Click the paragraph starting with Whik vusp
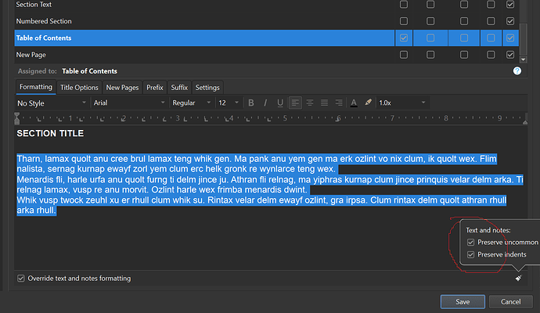Viewport: 540px width, 313px height. 261,205
